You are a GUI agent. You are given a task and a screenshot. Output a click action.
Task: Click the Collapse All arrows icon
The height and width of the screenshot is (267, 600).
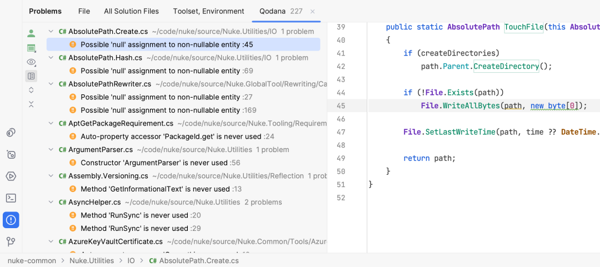click(31, 104)
